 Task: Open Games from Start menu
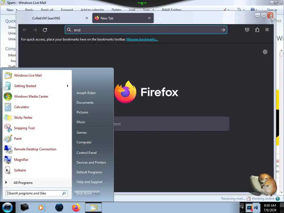coord(82,132)
